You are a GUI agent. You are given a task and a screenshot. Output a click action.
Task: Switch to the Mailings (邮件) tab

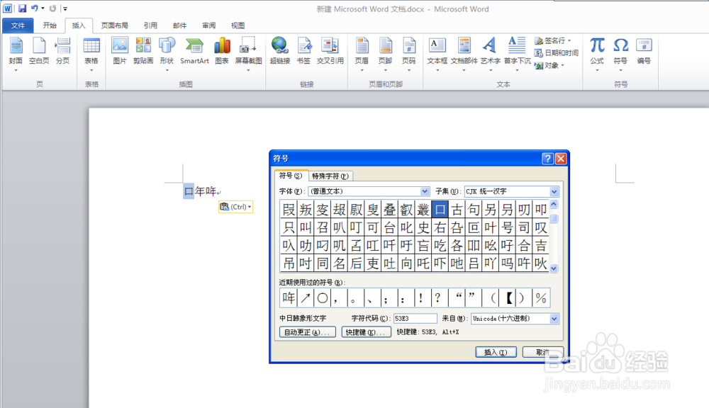[x=180, y=25]
